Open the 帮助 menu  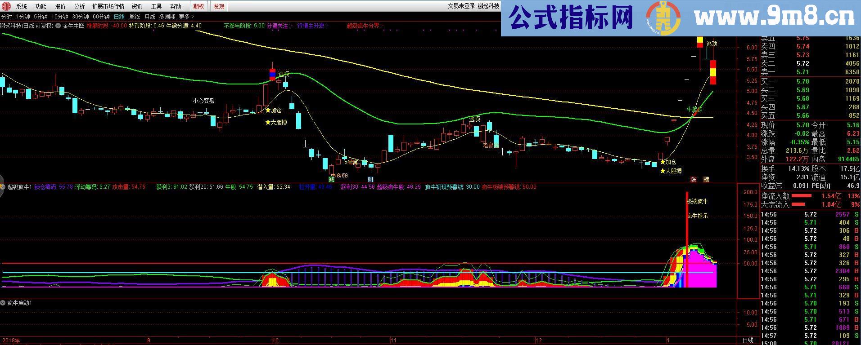(176, 6)
